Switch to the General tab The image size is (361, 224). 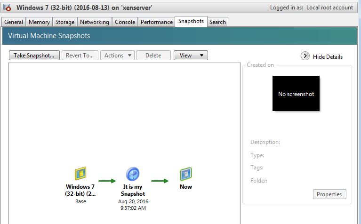tap(14, 22)
